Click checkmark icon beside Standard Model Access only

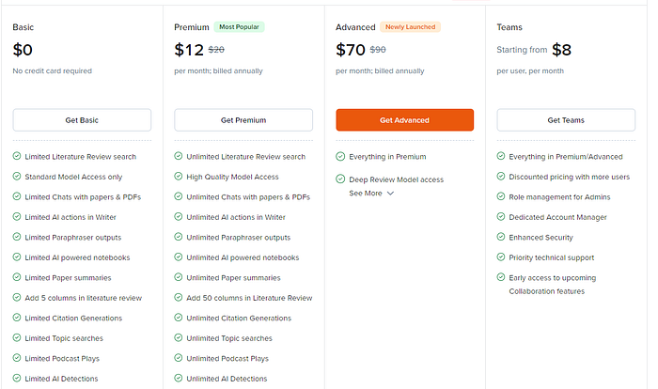tap(18, 177)
